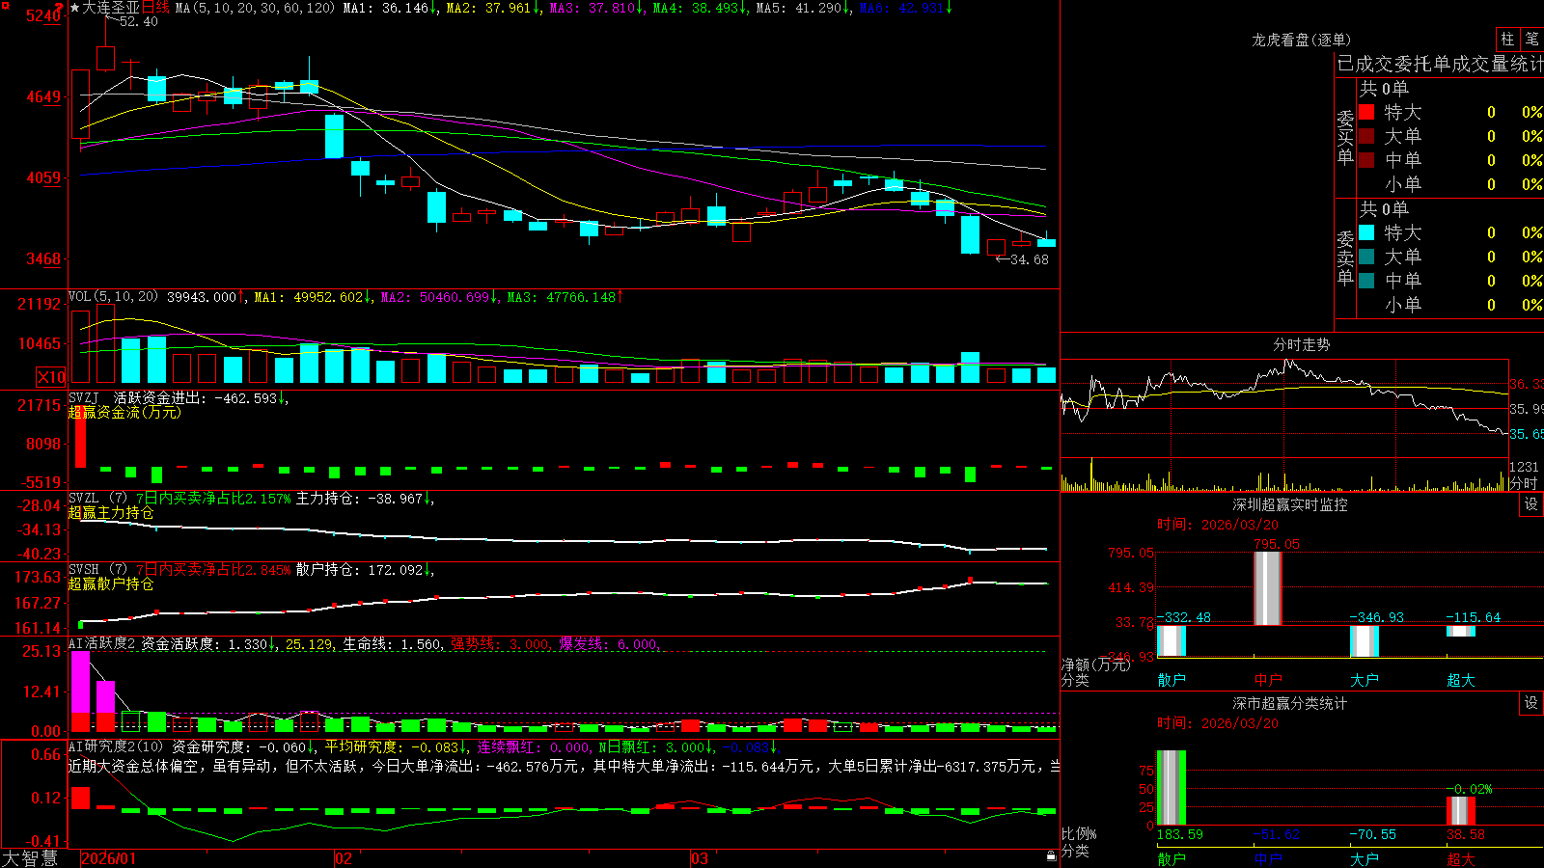The width and height of the screenshot is (1544, 868).
Task: Click the lock icon at chart bottom right
Action: [1052, 855]
